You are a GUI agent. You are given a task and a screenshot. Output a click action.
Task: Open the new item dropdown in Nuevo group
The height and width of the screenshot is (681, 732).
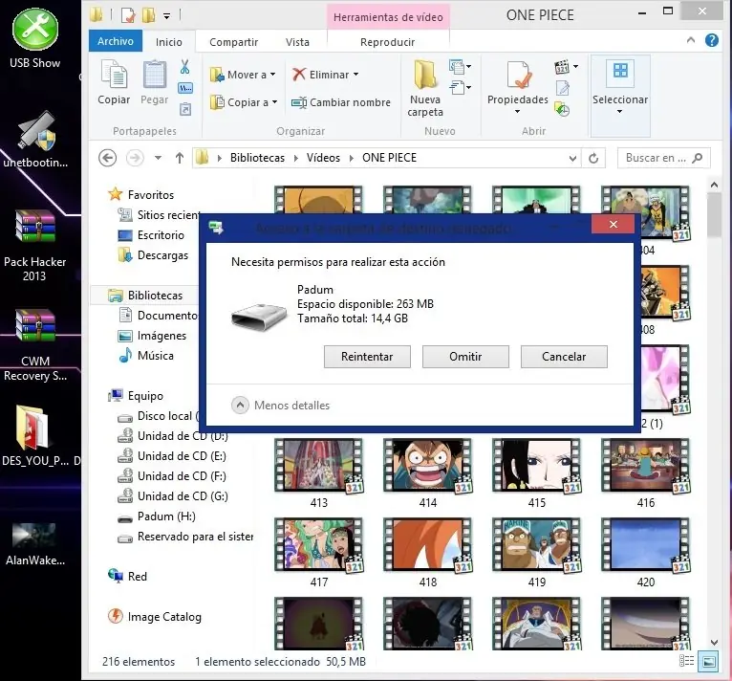(x=461, y=67)
